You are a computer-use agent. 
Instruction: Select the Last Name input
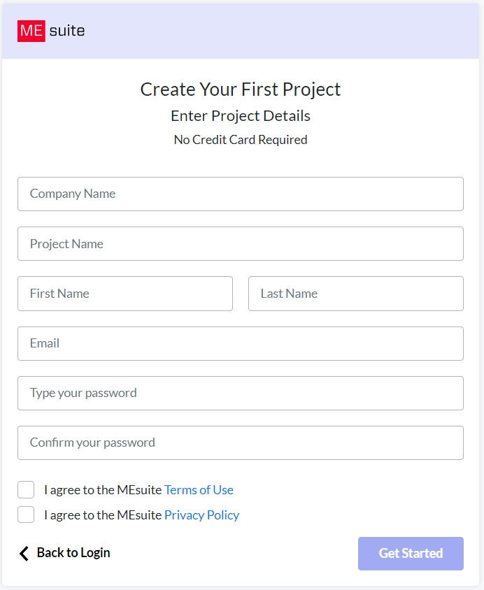click(x=355, y=294)
